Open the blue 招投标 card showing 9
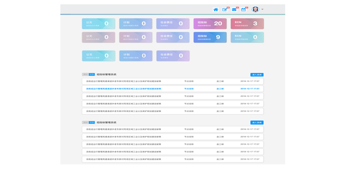The height and width of the screenshot is (169, 346). pos(210,37)
